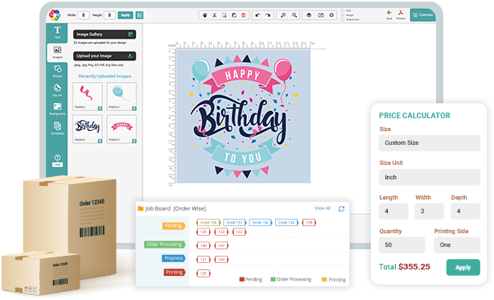The height and width of the screenshot is (300, 494).
Task: Open View All on Job Board
Action: coord(323,208)
